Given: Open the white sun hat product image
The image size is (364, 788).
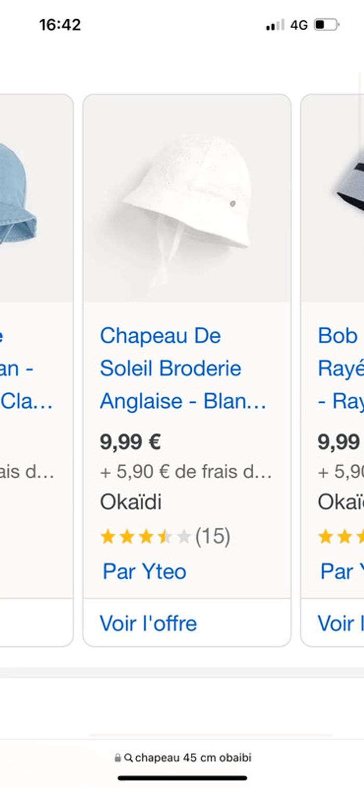Looking at the screenshot, I should point(187,198).
